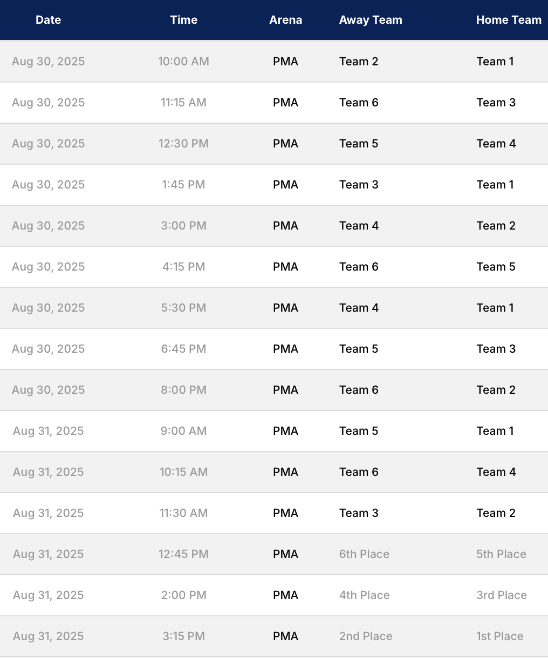The image size is (548, 659).
Task: Click the Time column header
Action: click(x=183, y=20)
